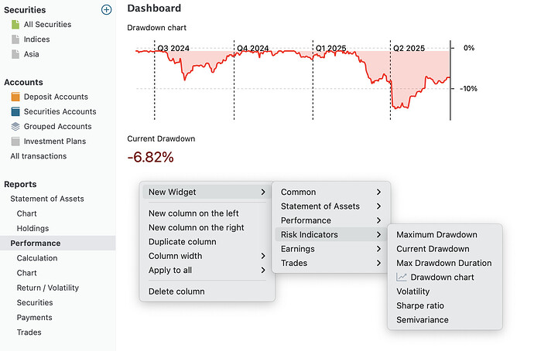Image resolution: width=534 pixels, height=351 pixels.
Task: Click the Investment Plans icon
Action: [15, 141]
